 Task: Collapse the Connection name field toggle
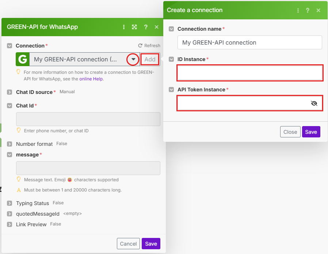[x=171, y=29]
